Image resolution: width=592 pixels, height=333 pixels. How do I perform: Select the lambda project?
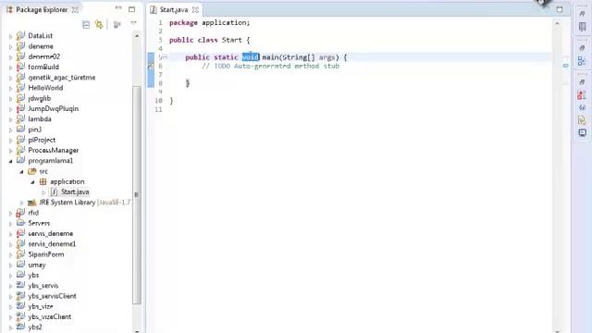[x=40, y=119]
